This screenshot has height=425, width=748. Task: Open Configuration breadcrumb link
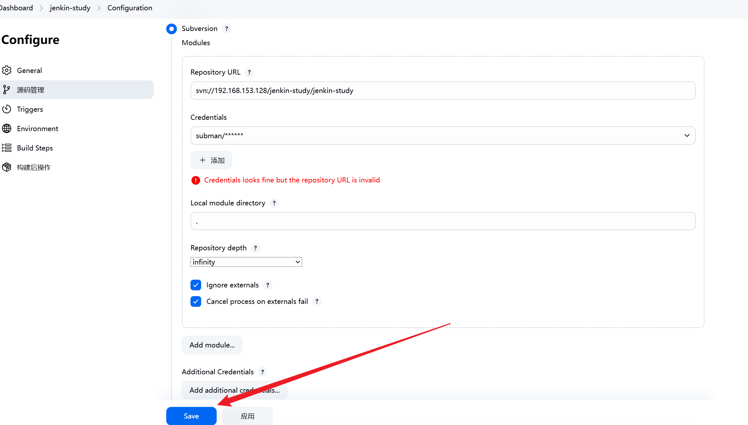pos(130,8)
